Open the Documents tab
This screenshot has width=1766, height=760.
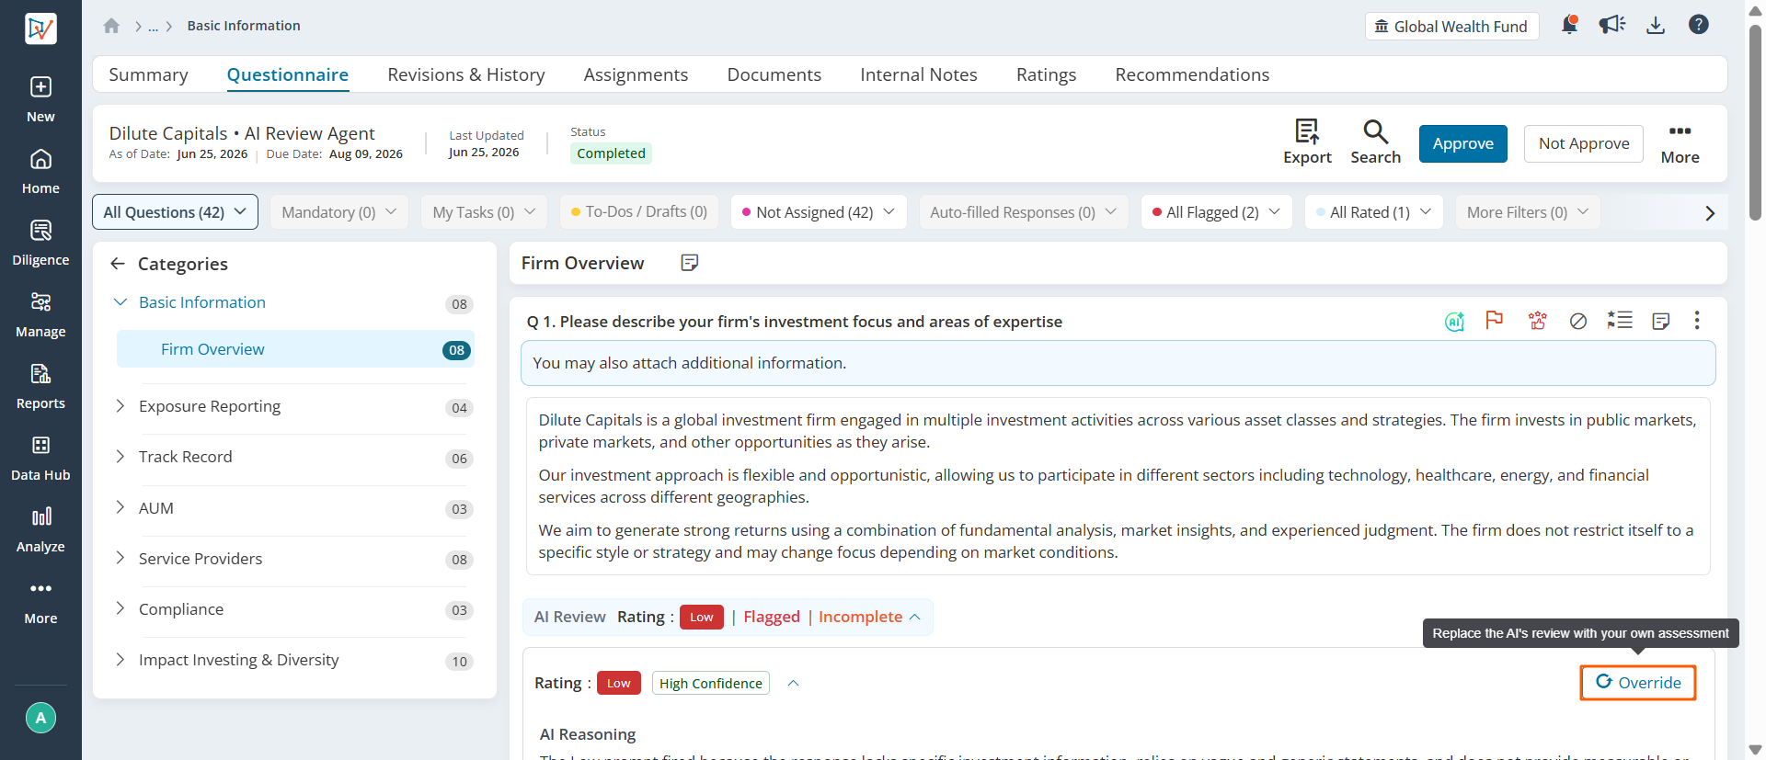[x=774, y=74]
